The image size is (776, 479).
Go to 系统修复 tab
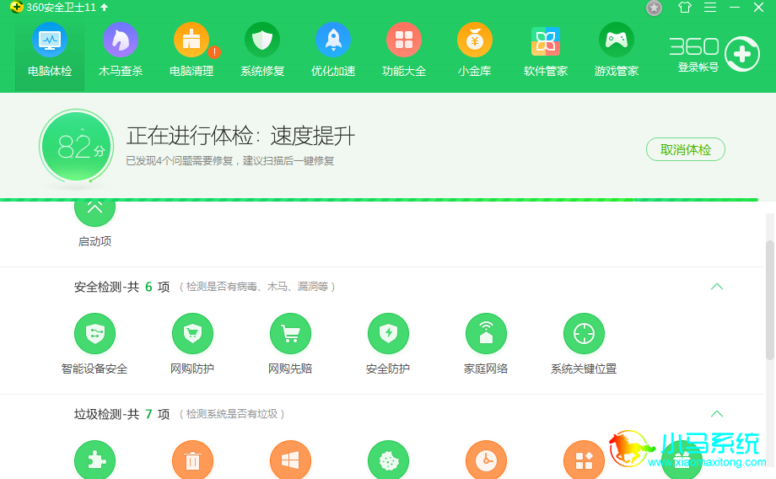[x=262, y=51]
